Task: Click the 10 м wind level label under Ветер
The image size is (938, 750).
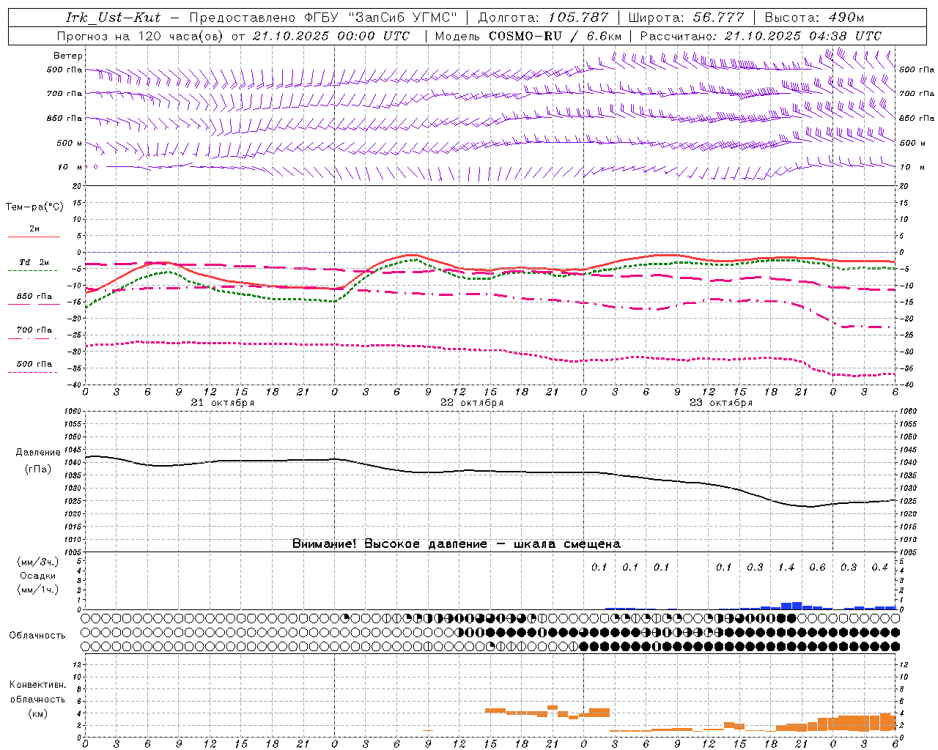Action: 70,167
